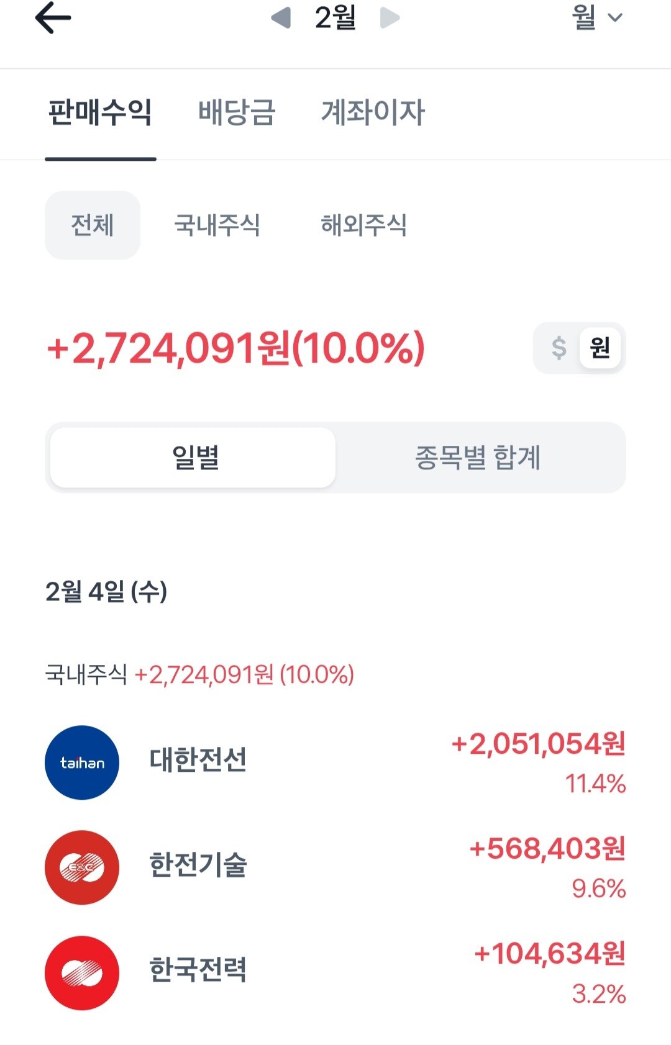Select the 일별 view segment
This screenshot has height=1045, width=671.
pos(193,458)
